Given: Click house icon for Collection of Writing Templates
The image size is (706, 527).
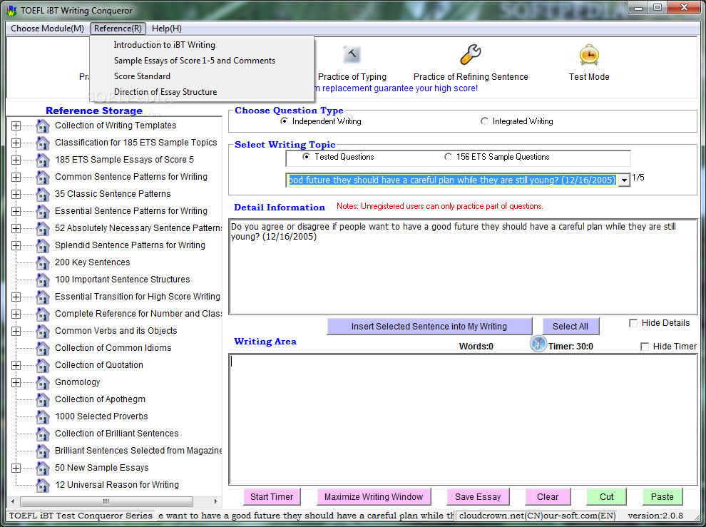Looking at the screenshot, I should [43, 126].
